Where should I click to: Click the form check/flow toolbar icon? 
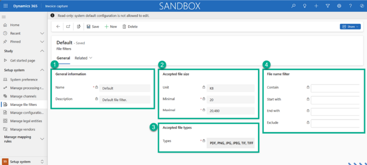point(78,27)
